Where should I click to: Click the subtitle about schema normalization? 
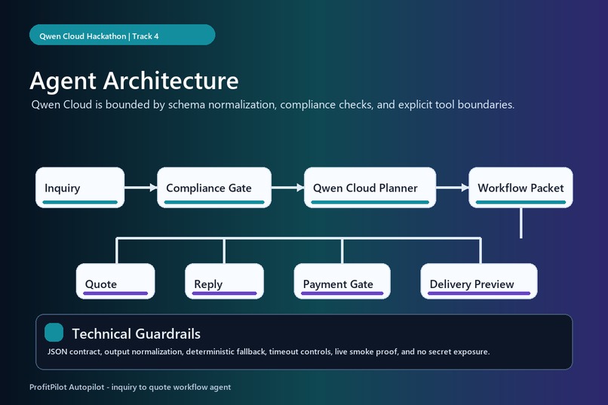pyautogui.click(x=272, y=105)
